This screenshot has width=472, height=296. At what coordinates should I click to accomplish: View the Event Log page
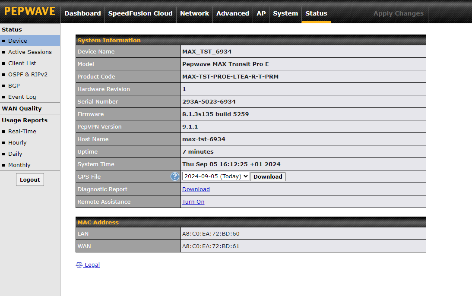(x=22, y=97)
